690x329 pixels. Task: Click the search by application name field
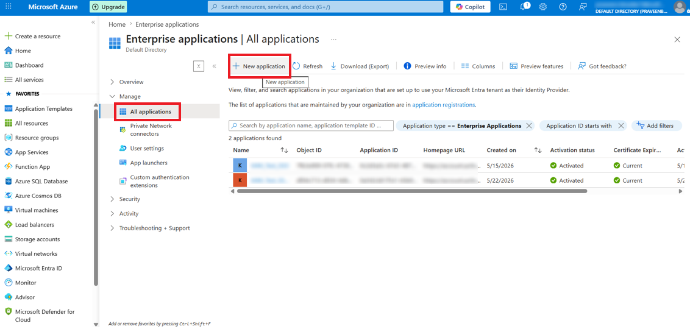coord(311,126)
